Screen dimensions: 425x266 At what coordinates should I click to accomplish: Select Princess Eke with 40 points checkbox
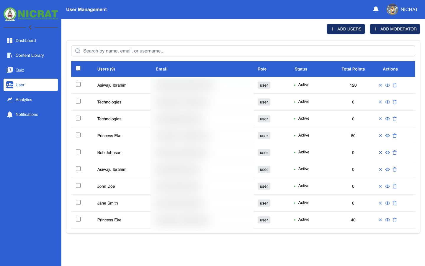[78, 219]
